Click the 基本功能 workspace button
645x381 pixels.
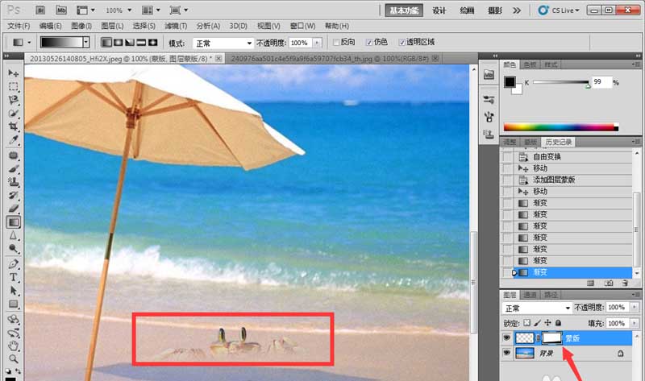pos(404,10)
